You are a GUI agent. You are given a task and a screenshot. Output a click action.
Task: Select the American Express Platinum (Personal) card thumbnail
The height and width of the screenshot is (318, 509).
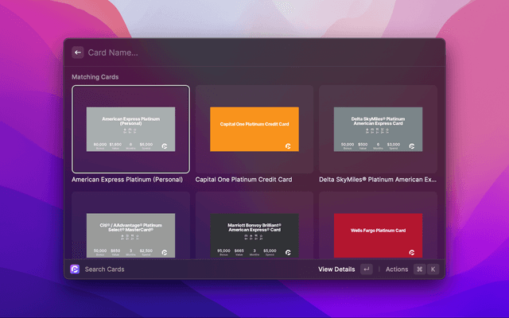[130, 129]
